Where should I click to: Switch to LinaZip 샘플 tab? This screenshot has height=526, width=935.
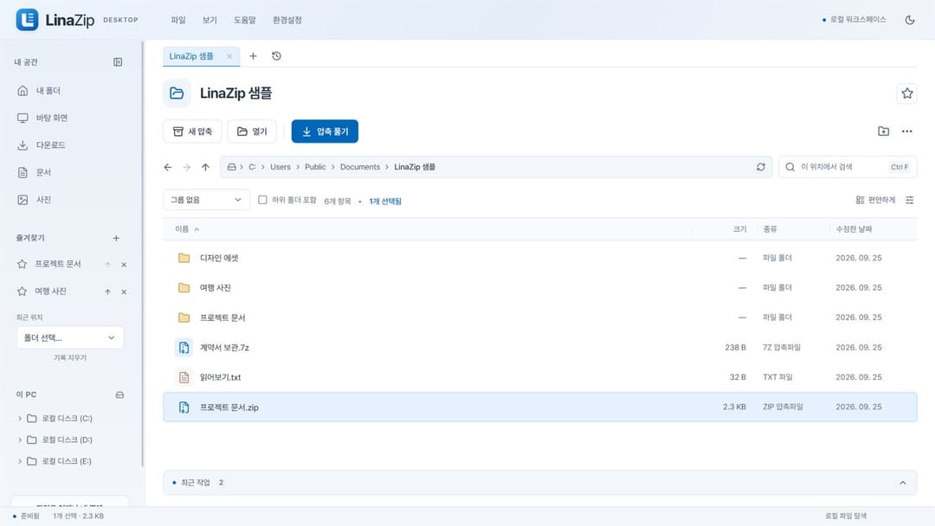tap(191, 56)
